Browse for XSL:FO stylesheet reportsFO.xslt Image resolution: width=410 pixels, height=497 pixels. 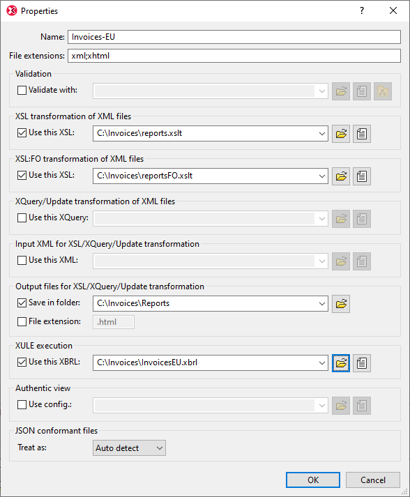341,176
